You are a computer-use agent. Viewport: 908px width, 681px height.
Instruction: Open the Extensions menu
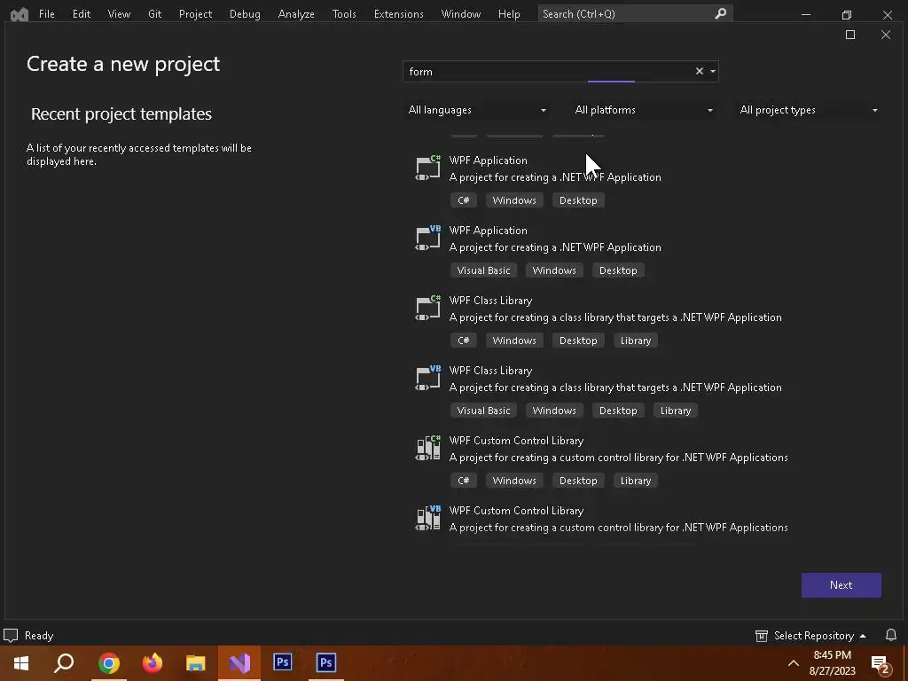point(398,14)
